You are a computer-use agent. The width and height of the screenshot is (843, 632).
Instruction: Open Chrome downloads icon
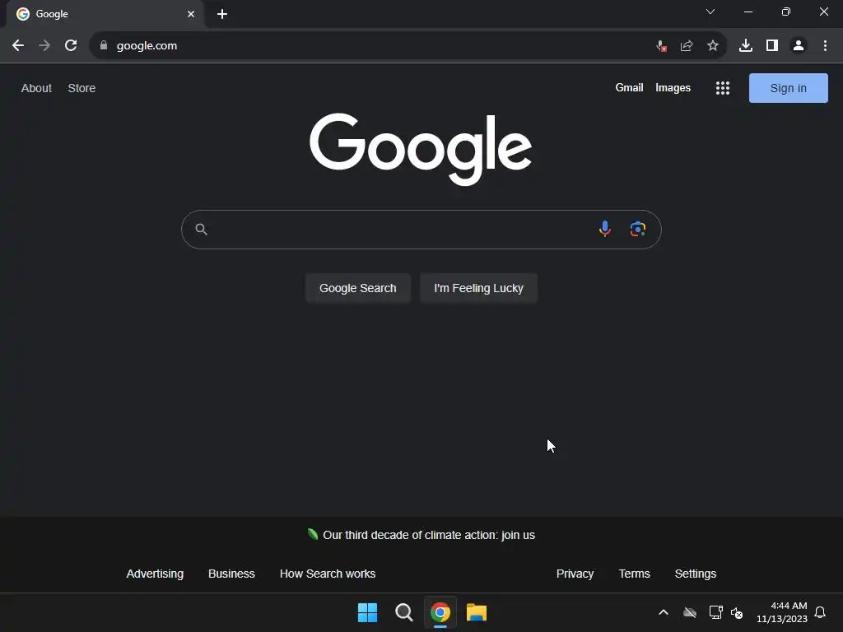pyautogui.click(x=746, y=46)
